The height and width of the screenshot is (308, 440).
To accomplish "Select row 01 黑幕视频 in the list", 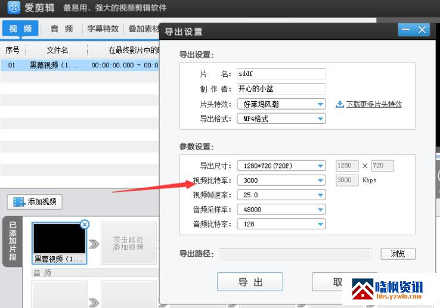I will [x=80, y=65].
